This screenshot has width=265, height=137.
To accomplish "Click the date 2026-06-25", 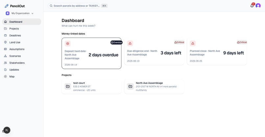I will 196,61.
